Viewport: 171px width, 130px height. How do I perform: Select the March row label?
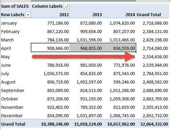[x=7, y=40]
